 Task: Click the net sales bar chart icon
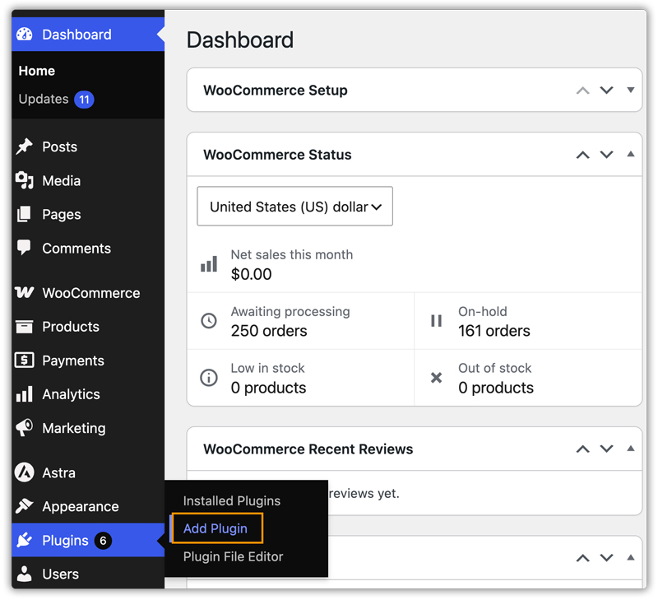tap(209, 264)
